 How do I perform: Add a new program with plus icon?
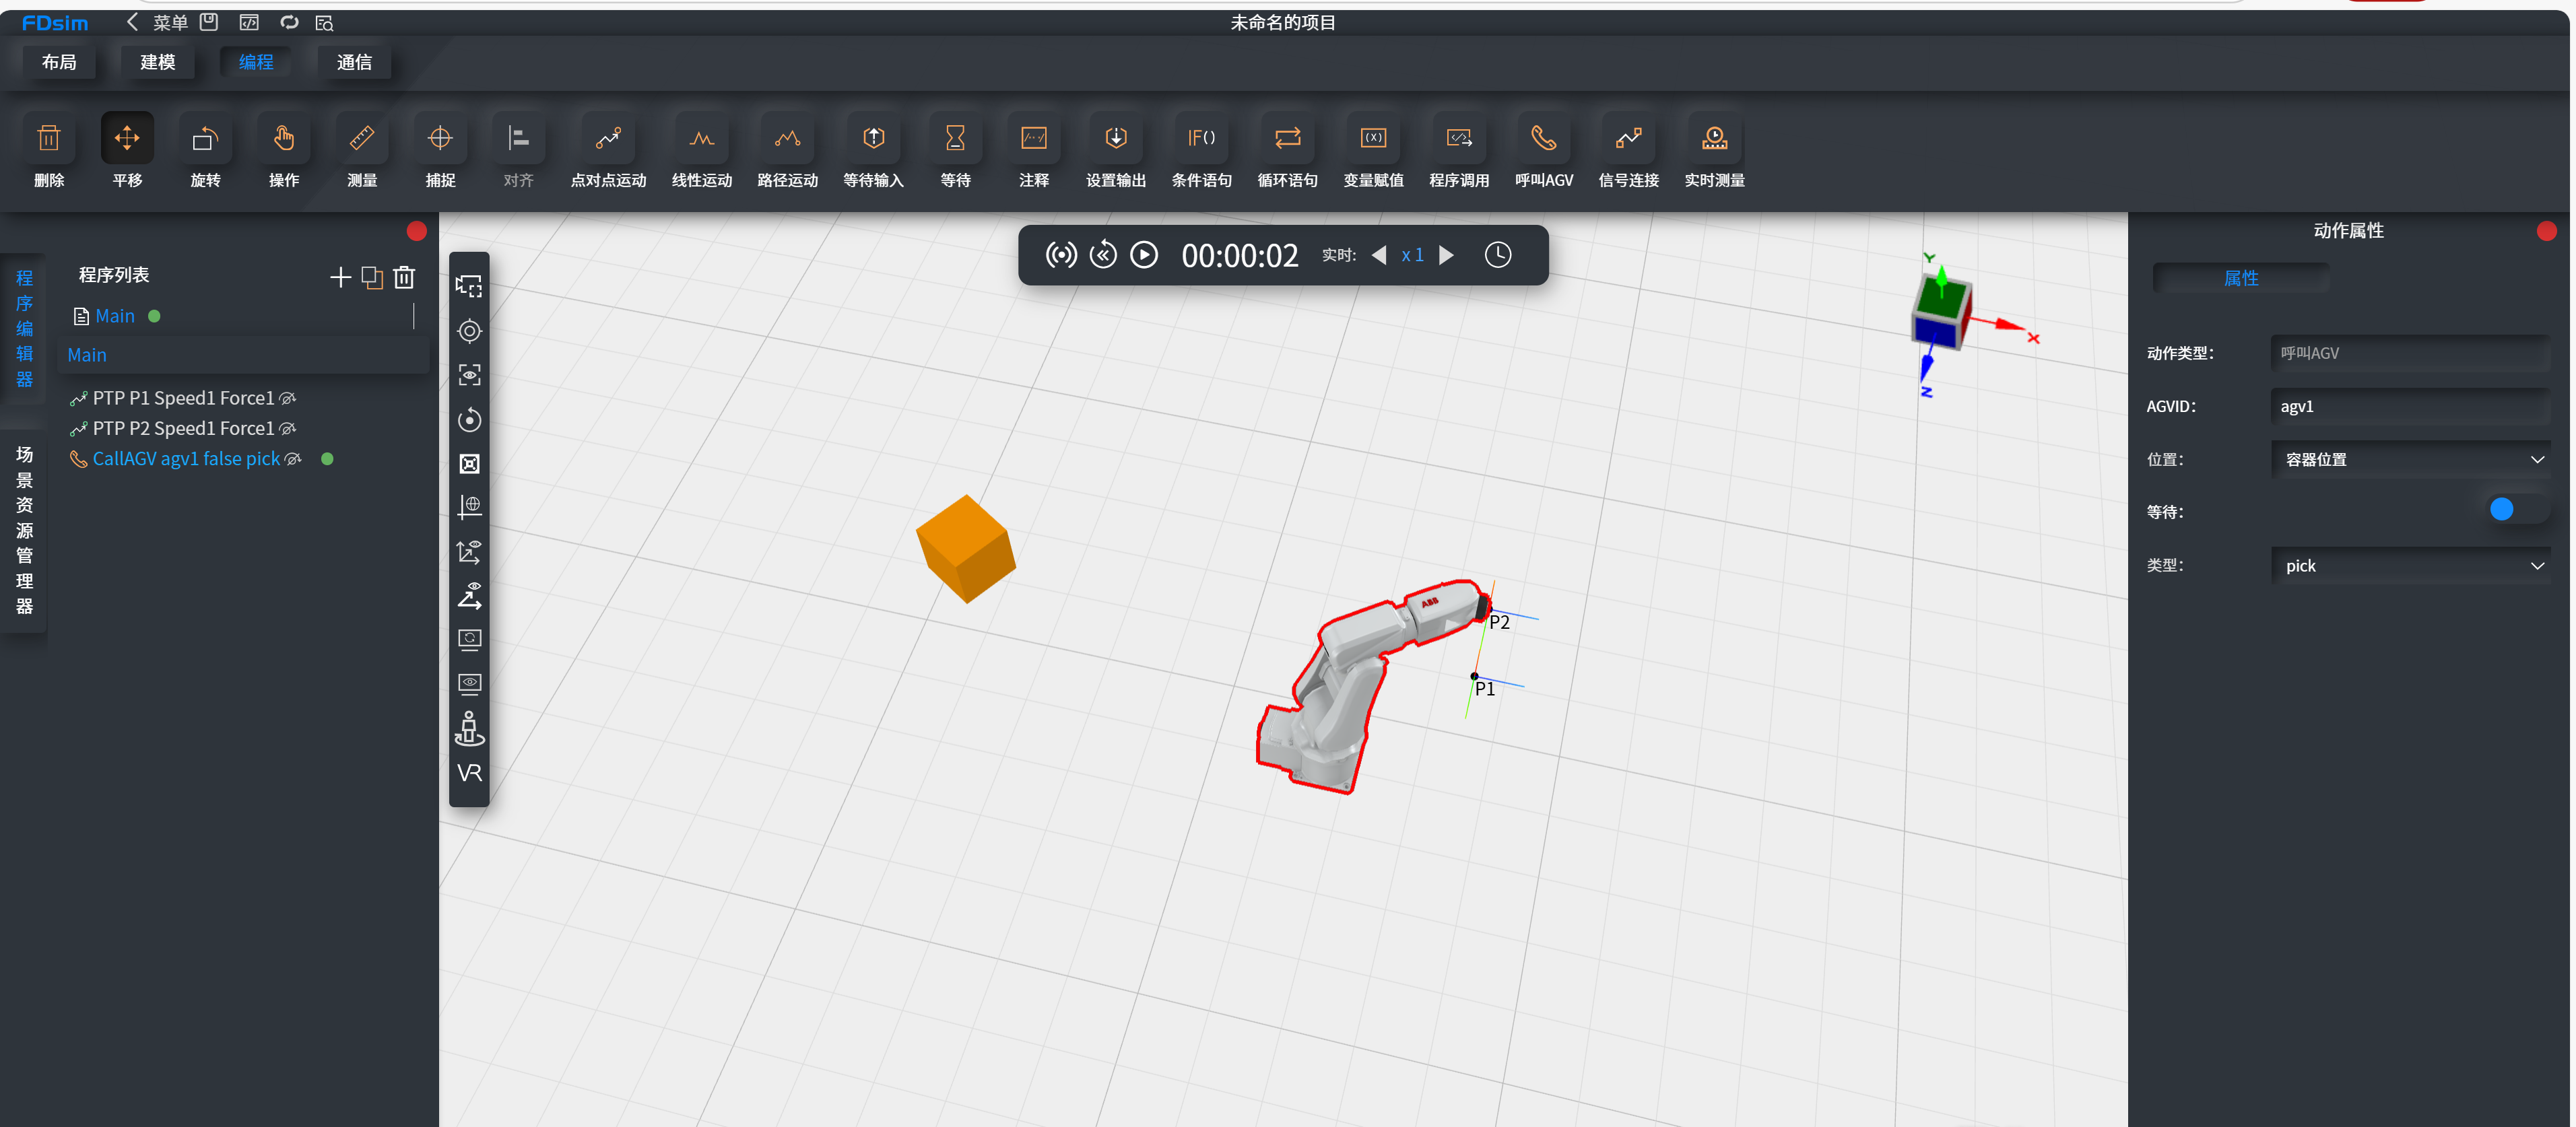click(x=340, y=277)
